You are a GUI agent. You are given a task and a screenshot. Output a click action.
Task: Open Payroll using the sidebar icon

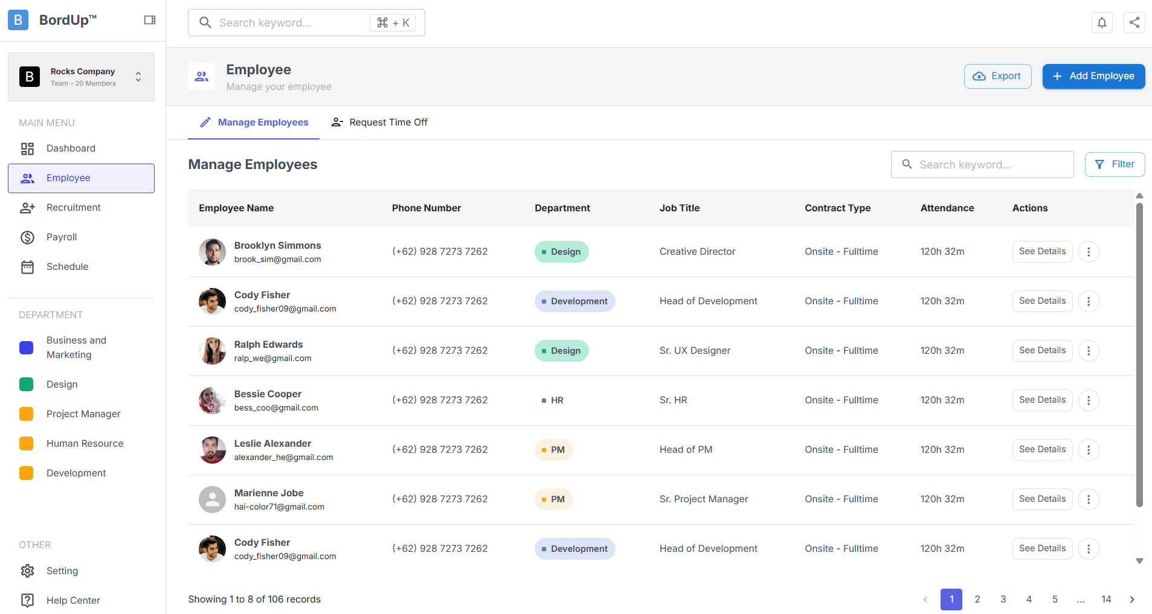click(x=27, y=237)
